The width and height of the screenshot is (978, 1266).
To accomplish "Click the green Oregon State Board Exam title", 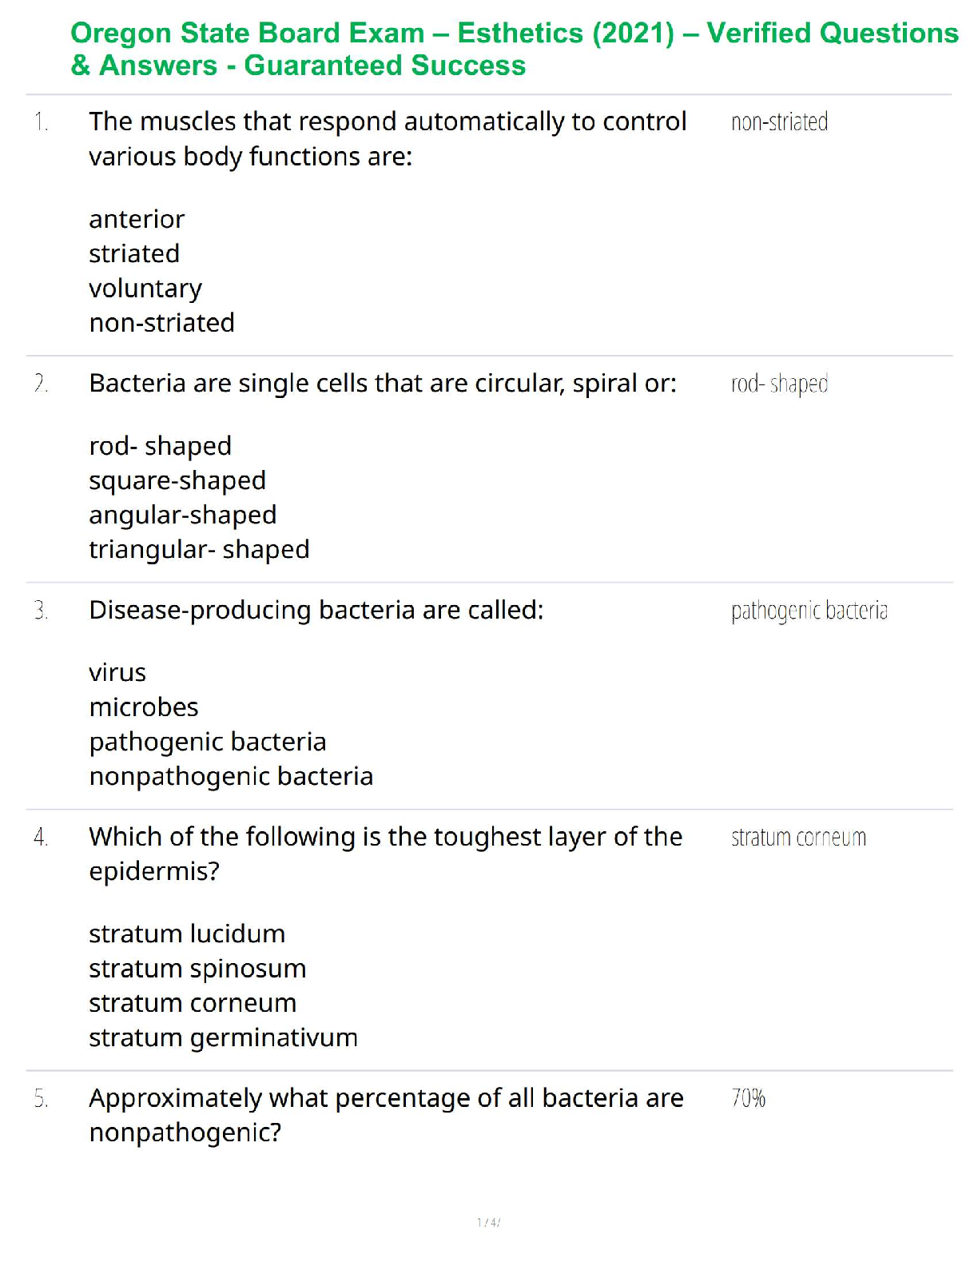I will point(514,49).
